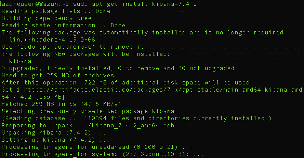Click the '110394 files and directories' database line
304x158 pixels.
coord(136,118)
